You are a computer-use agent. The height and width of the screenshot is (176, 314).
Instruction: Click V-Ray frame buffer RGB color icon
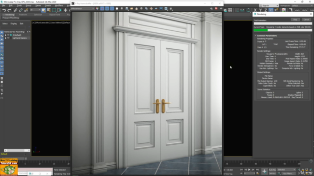pyautogui.click(x=97, y=9)
